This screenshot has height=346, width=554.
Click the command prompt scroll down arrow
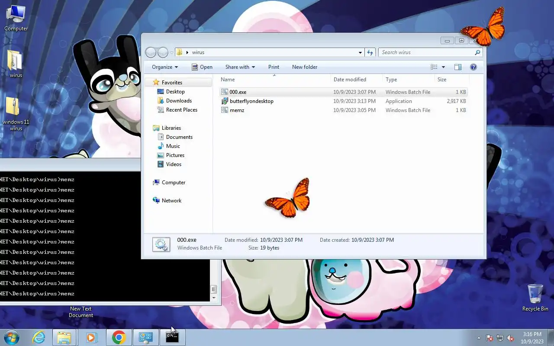tap(213, 298)
